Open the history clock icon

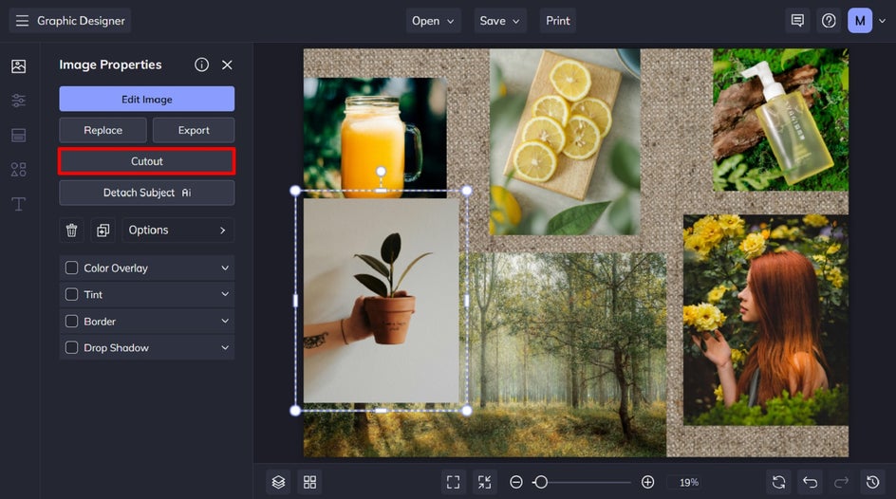[x=872, y=482]
